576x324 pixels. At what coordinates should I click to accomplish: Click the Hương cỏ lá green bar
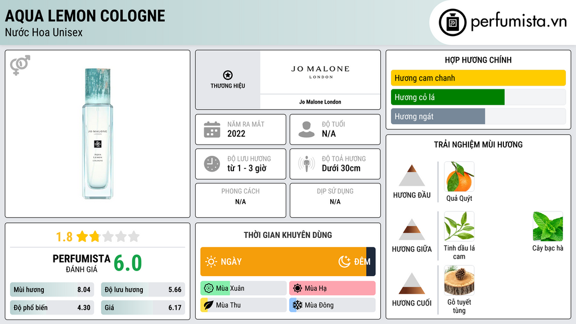coord(448,97)
